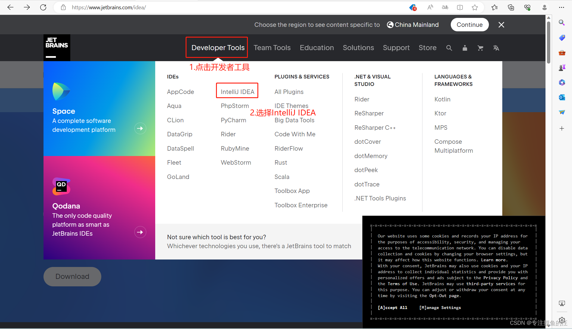This screenshot has height=329, width=572.
Task: Open the Privacy Policy link
Action: [x=500, y=278]
